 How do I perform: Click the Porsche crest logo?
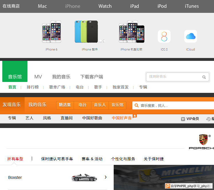pyautogui.click(x=203, y=139)
